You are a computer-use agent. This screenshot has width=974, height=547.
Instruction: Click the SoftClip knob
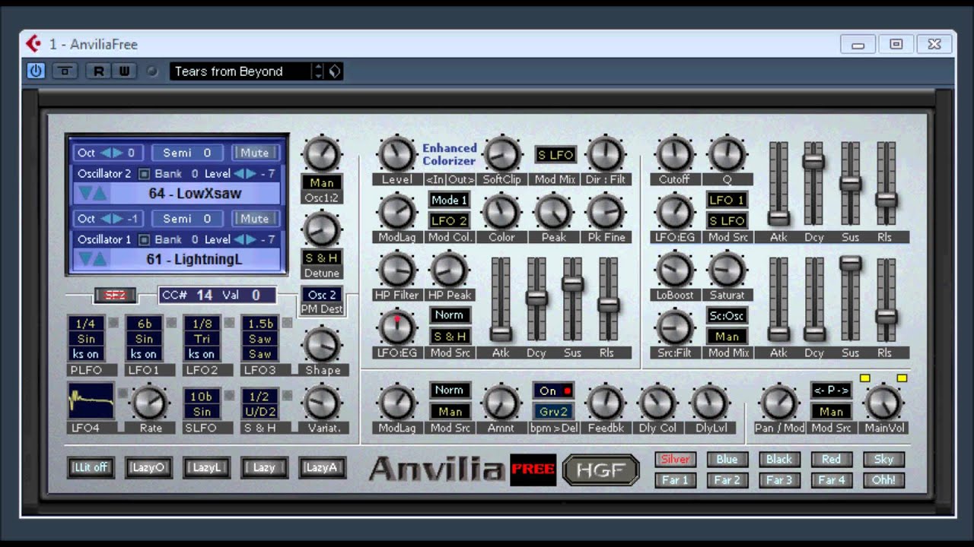click(501, 154)
